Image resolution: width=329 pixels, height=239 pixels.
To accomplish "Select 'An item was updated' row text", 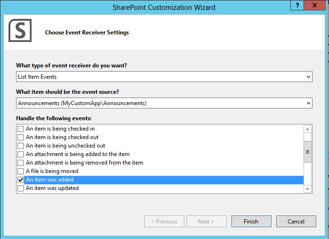I will point(52,188).
